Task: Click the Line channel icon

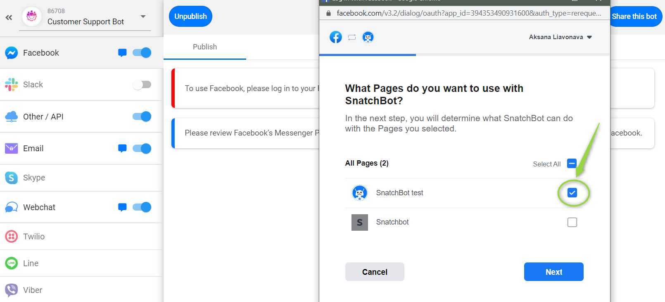Action: point(12,263)
